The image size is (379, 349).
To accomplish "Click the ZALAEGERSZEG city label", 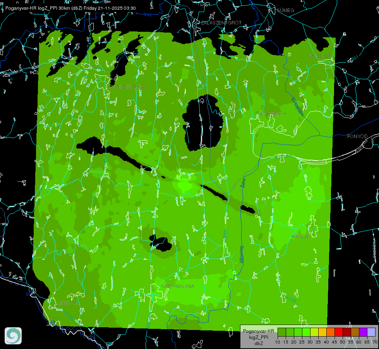I will click(x=127, y=87).
